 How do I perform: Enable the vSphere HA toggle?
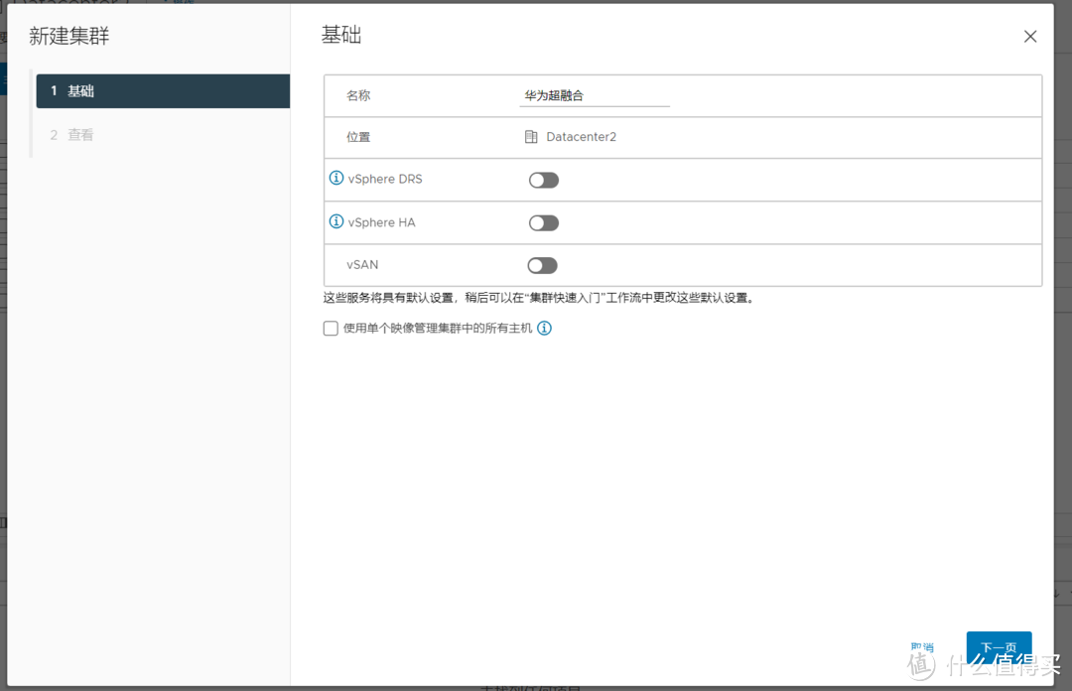point(544,222)
